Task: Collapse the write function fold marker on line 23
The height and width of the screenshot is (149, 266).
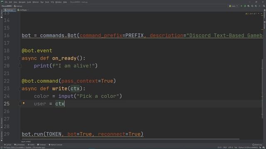Action: coord(20,89)
